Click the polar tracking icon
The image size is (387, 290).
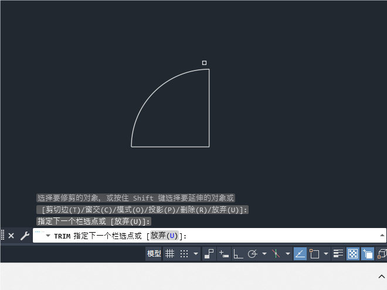tap(253, 254)
